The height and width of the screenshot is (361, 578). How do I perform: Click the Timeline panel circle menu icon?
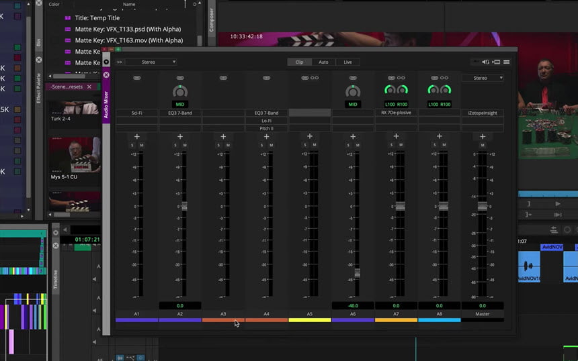(56, 233)
